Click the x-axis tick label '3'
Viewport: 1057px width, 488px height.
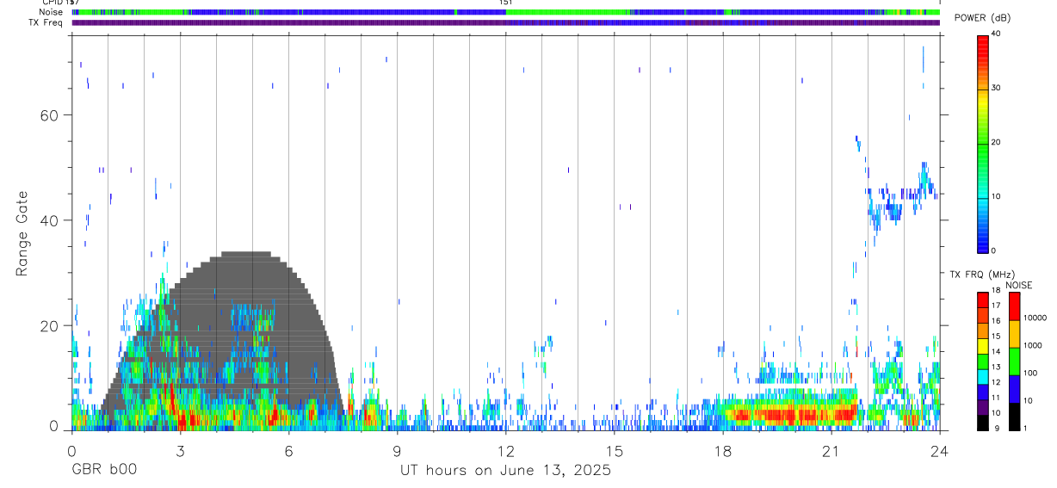click(180, 450)
